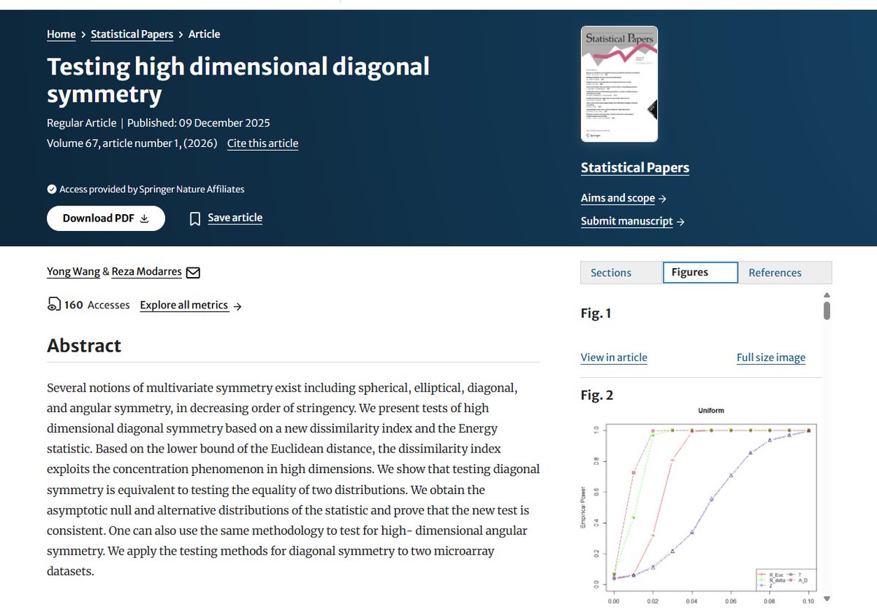Click the Save article link
This screenshot has height=611, width=877.
(235, 218)
